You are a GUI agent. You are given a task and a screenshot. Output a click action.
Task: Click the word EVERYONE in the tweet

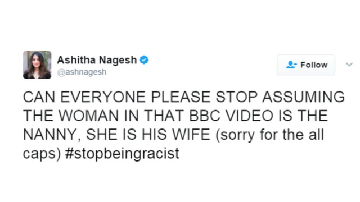pyautogui.click(x=103, y=97)
